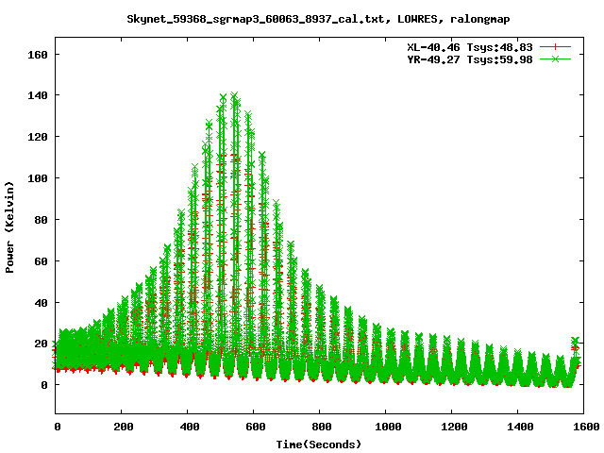Image resolution: width=604 pixels, height=453 pixels.
Task: Click the Time(Seconds) x-axis label
Action: [x=319, y=445]
